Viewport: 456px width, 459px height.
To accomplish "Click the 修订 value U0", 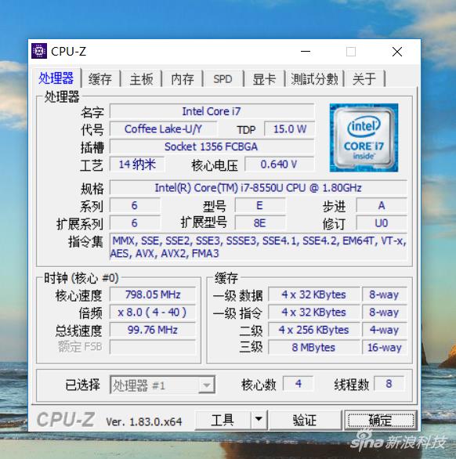I will (x=382, y=223).
